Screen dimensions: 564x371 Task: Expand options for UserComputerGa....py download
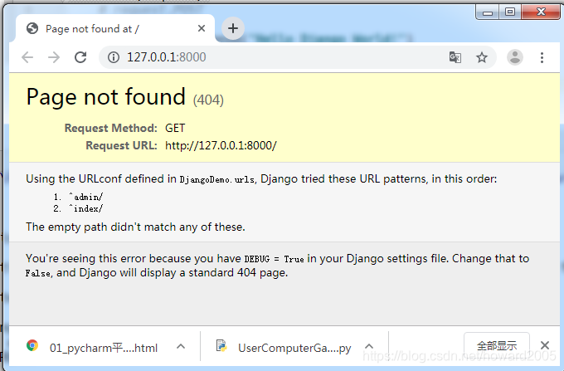pyautogui.click(x=369, y=347)
